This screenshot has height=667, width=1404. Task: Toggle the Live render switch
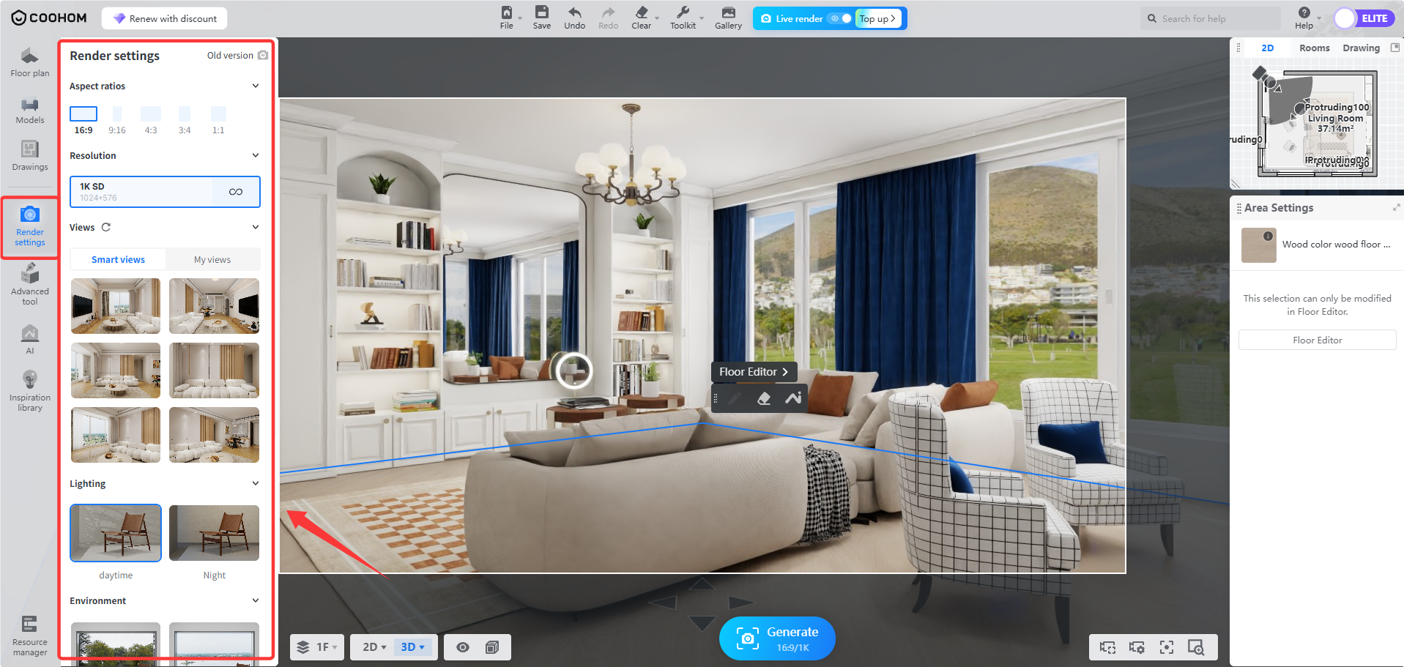(x=840, y=18)
